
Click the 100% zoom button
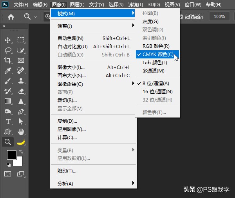[x=219, y=16]
